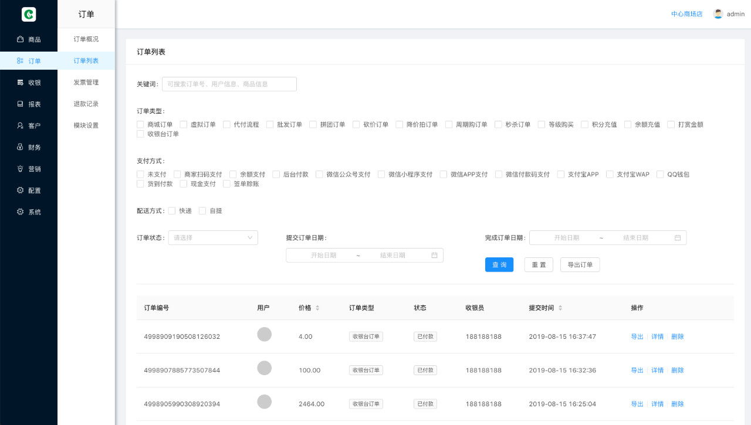
Task: Check the 商城订单 checkbox
Action: (x=140, y=124)
